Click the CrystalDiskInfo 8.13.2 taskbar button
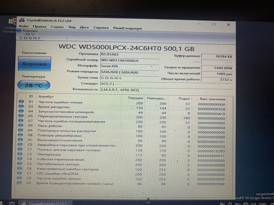 point(46,203)
